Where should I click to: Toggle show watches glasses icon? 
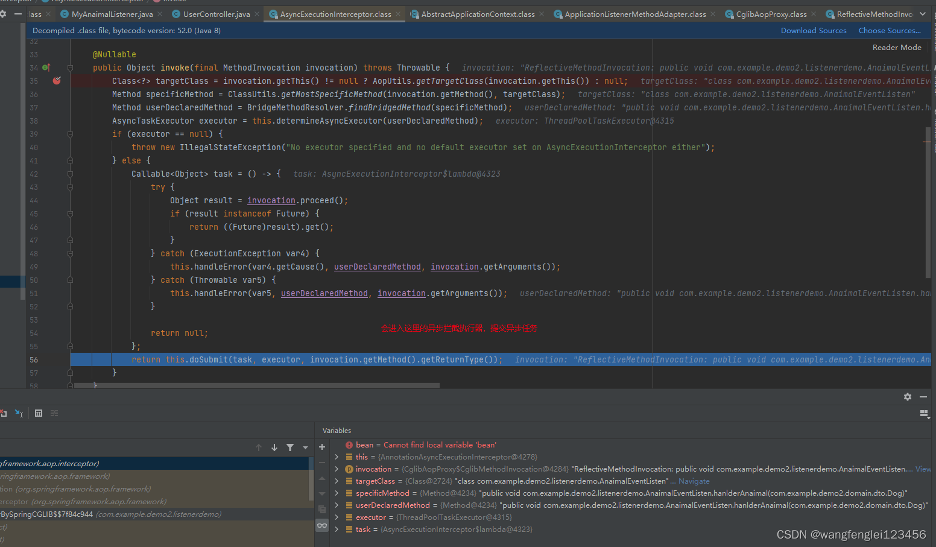[x=322, y=525]
